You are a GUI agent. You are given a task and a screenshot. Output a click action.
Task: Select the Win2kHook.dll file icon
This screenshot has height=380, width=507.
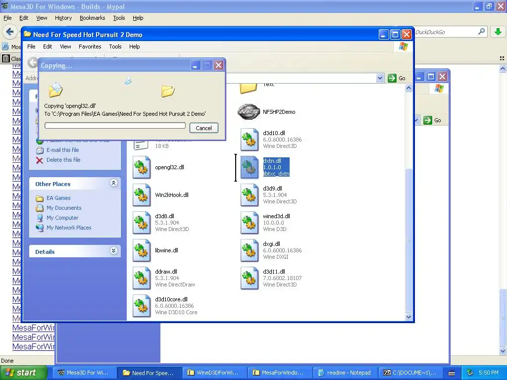(142, 195)
